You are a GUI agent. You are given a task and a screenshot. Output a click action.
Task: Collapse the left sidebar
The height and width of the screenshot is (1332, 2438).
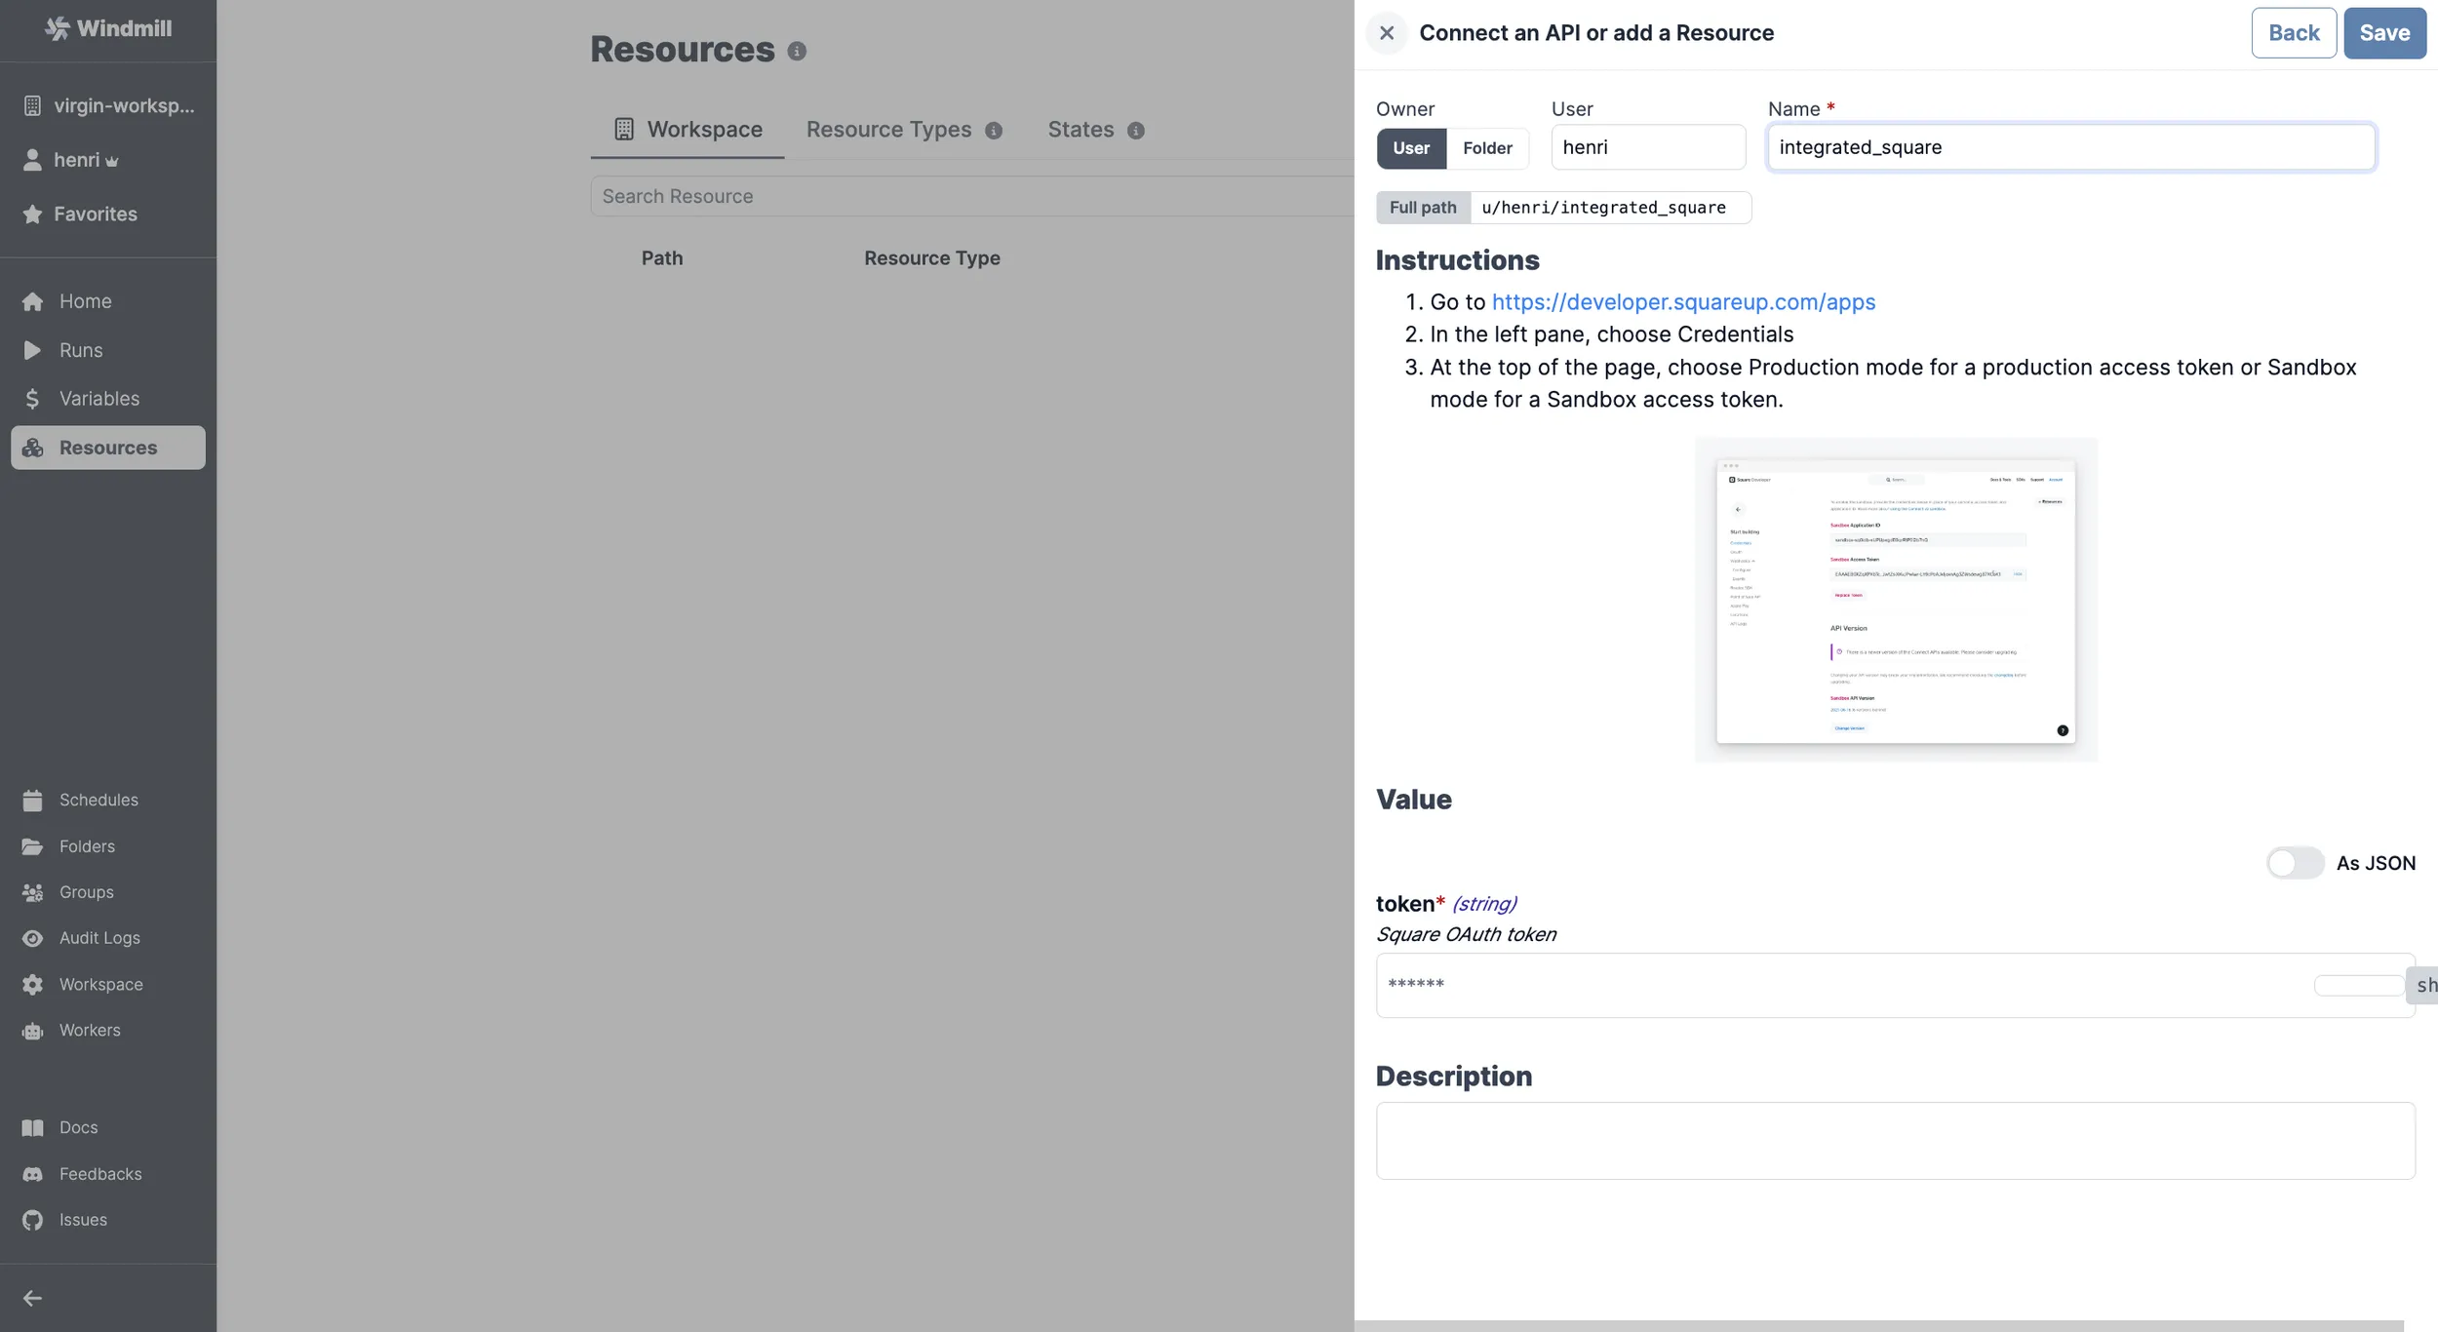click(32, 1297)
